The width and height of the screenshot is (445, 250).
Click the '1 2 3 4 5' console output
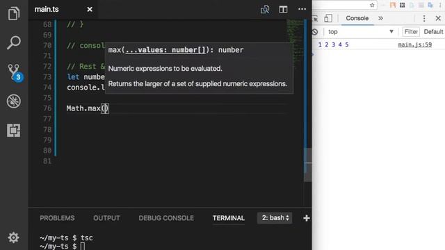pos(334,44)
